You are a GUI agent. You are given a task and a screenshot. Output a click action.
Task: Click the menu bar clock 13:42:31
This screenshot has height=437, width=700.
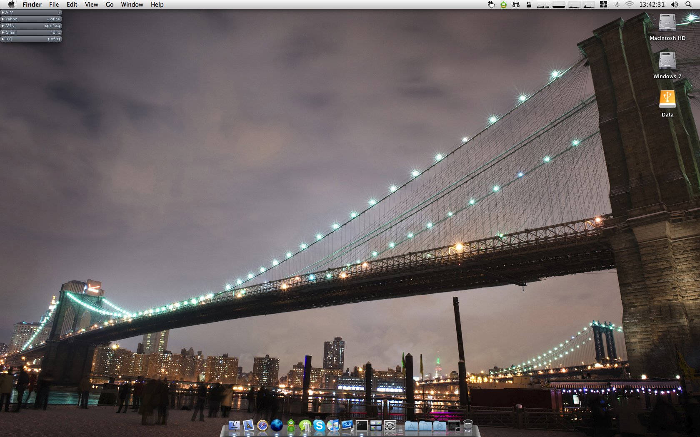pos(652,5)
